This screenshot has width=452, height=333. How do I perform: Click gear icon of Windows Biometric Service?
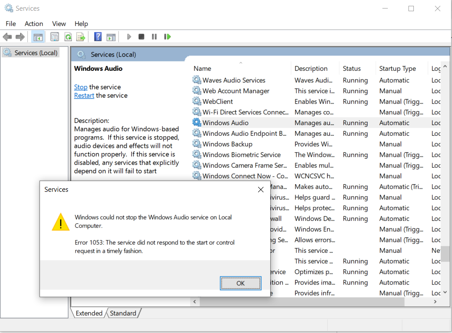click(197, 154)
